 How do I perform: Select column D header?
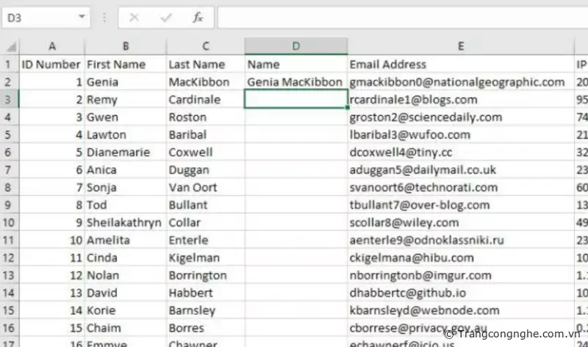[295, 46]
